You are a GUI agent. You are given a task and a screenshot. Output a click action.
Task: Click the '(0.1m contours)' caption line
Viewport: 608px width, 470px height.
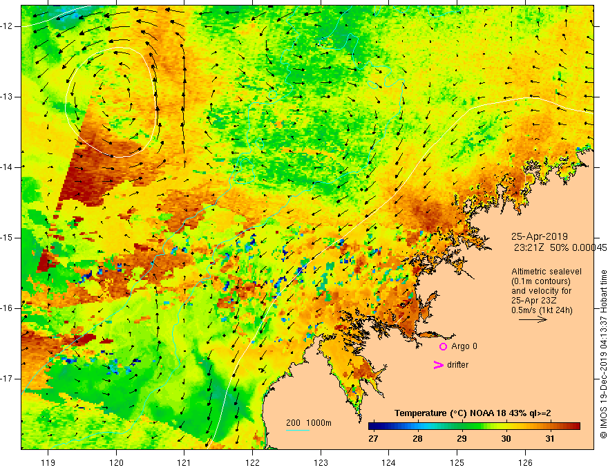541,281
